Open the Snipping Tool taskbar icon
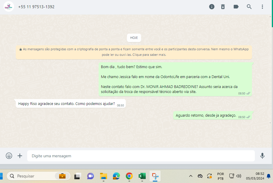273x183 pixels. 155,176
